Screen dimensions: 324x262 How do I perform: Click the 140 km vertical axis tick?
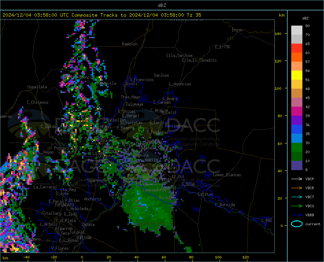click(x=278, y=34)
